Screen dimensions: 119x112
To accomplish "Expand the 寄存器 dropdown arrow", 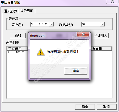I will 51,24.
